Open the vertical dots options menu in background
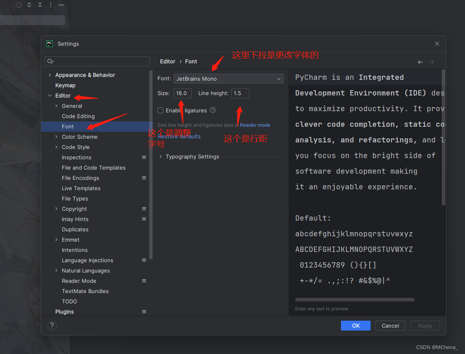The height and width of the screenshot is (354, 465). (x=51, y=5)
